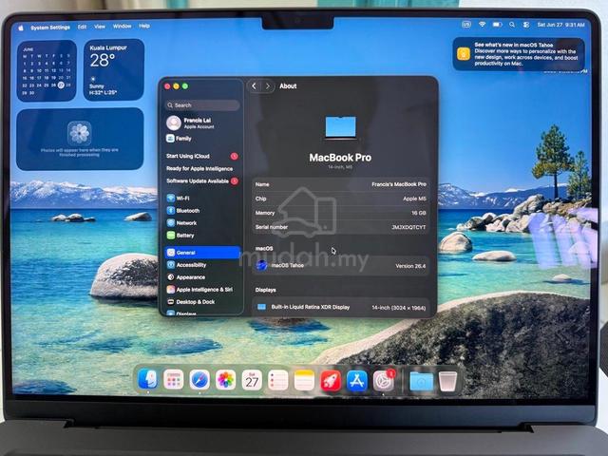
Task: Open the Apps launcher in Dock
Action: [x=173, y=380]
